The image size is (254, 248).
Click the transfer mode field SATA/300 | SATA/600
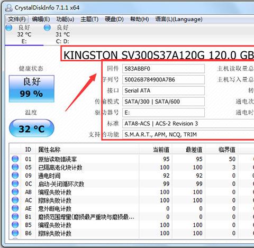coord(164,102)
